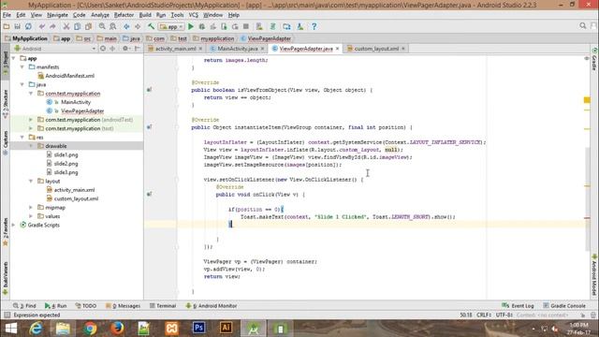The width and height of the screenshot is (599, 337).
Task: Click the Replace magnifier icon
Action: (x=112, y=26)
